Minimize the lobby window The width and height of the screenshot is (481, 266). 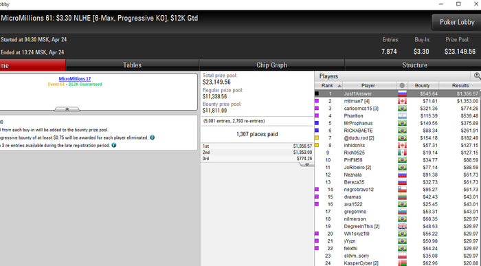(x=441, y=4)
